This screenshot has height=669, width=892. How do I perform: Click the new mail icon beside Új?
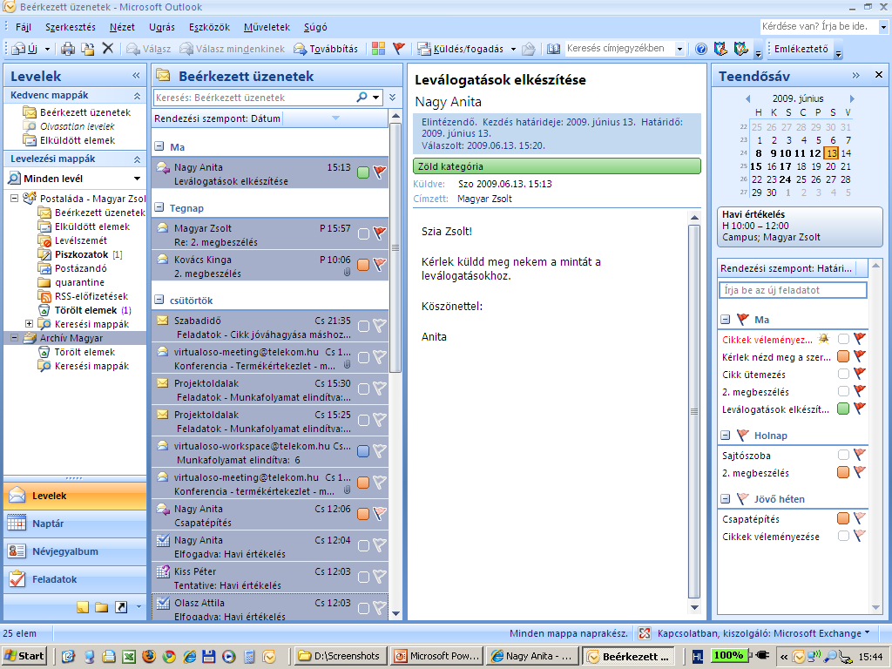[x=18, y=49]
